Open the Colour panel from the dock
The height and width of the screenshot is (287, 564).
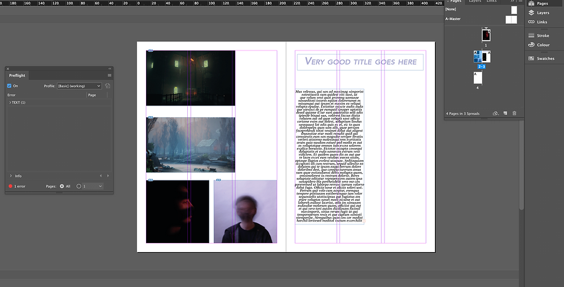click(x=539, y=45)
